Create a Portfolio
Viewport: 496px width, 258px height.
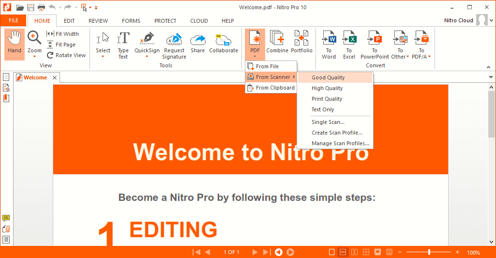click(301, 42)
